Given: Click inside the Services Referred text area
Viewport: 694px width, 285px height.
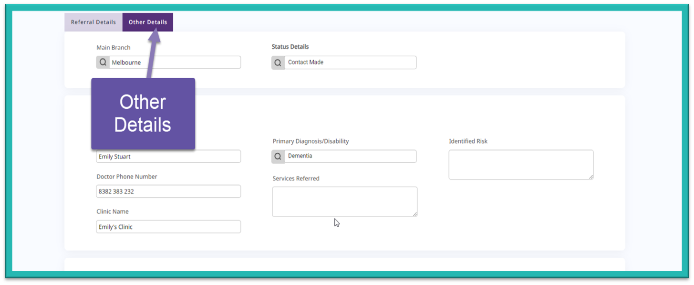Looking at the screenshot, I should pyautogui.click(x=344, y=201).
